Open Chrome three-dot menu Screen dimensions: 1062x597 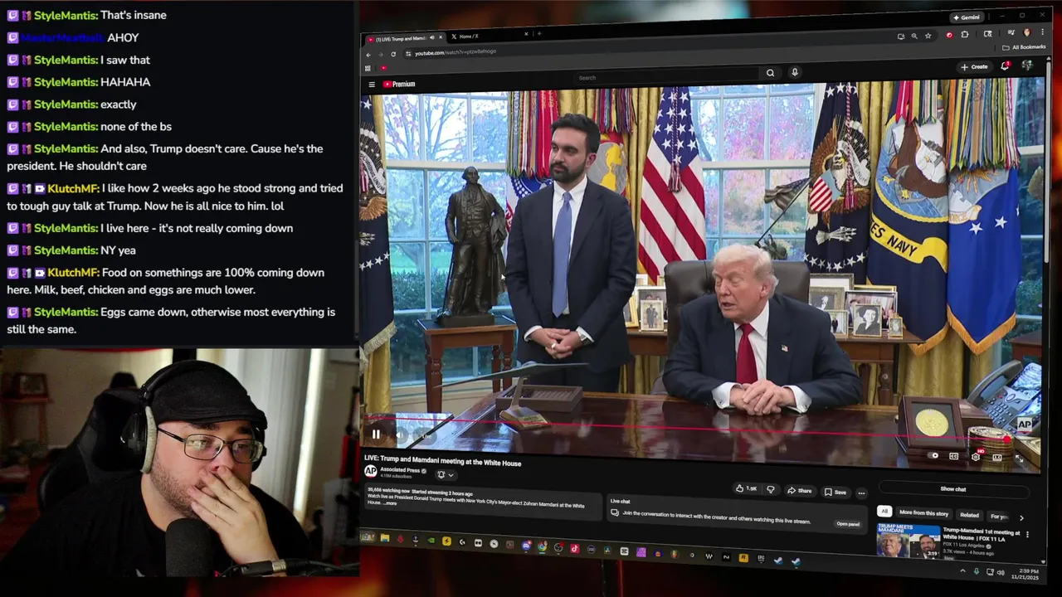(x=1042, y=32)
